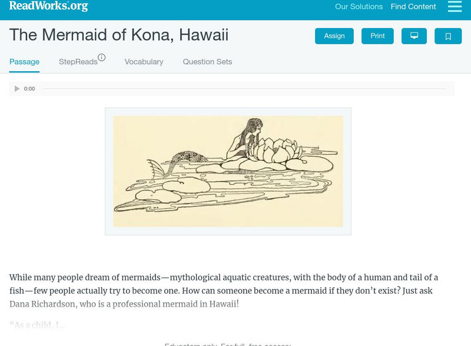
Task: Click the Print button
Action: 377,36
